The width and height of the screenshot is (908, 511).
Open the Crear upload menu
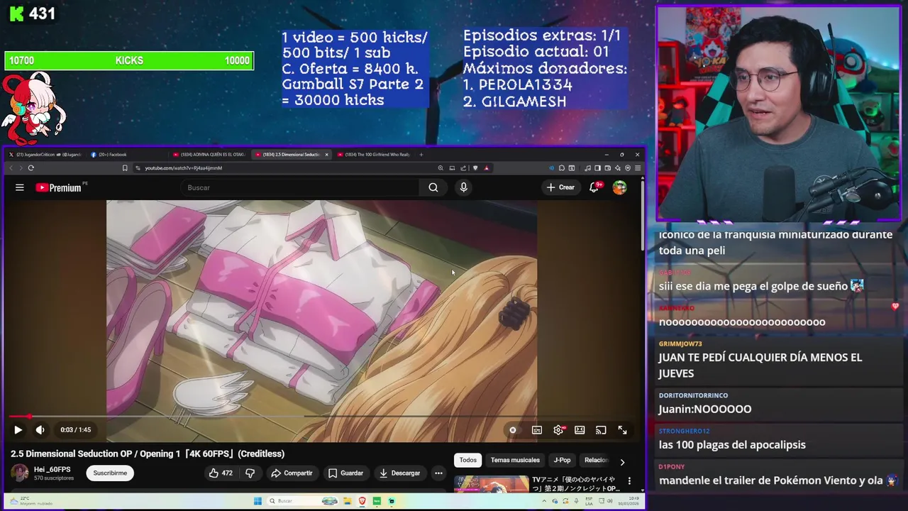click(560, 187)
